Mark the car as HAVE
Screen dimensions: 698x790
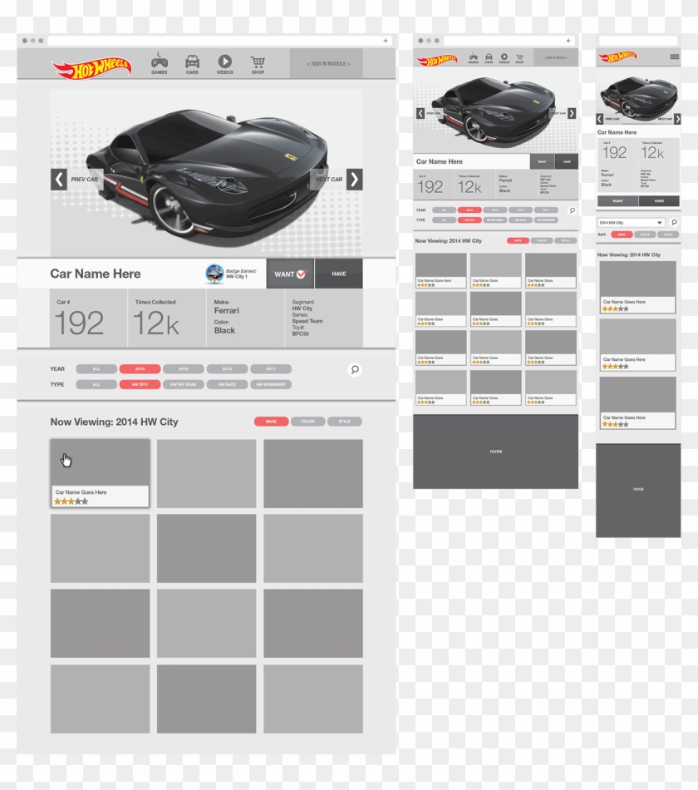[x=341, y=274]
